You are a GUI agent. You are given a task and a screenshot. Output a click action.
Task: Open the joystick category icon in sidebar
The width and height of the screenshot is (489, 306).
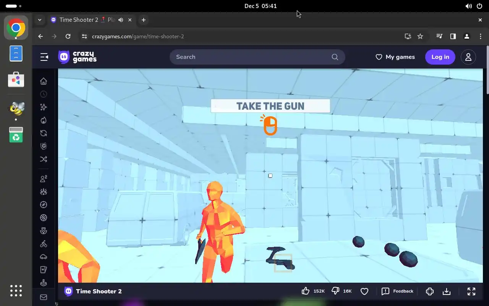pyautogui.click(x=44, y=283)
